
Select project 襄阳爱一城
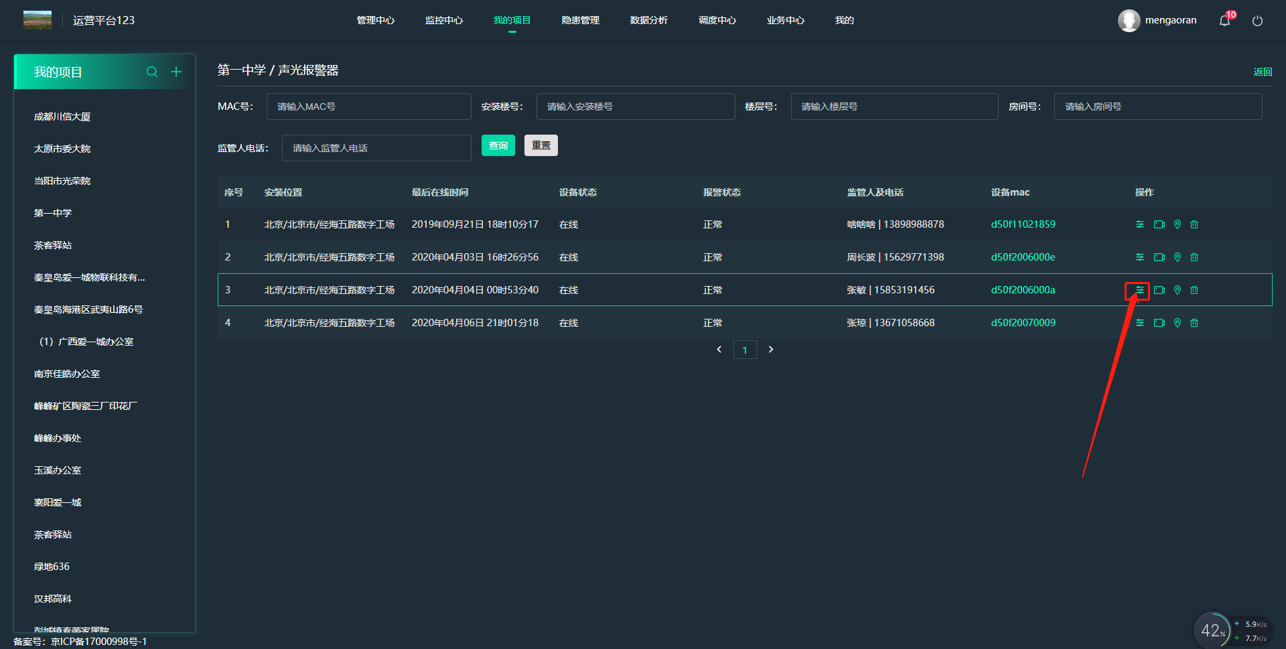[58, 502]
